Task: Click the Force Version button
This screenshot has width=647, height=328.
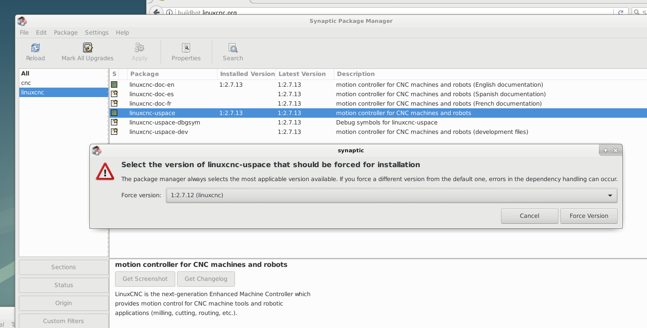Action: pyautogui.click(x=589, y=216)
